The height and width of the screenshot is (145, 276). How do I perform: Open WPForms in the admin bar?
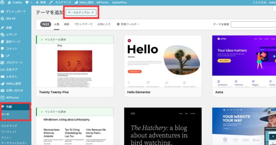(x=102, y=2)
